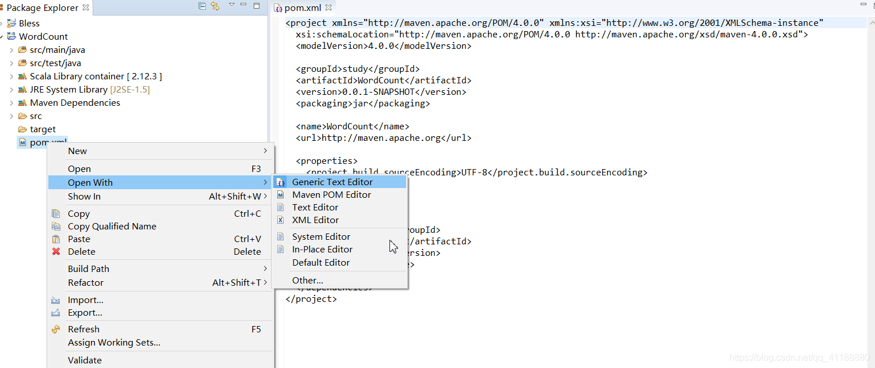The height and width of the screenshot is (368, 875).
Task: Choose Delete from the context menu
Action: (161, 251)
